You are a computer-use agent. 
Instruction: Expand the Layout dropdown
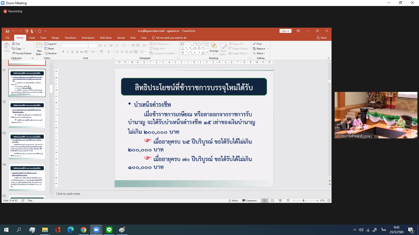pos(51,44)
